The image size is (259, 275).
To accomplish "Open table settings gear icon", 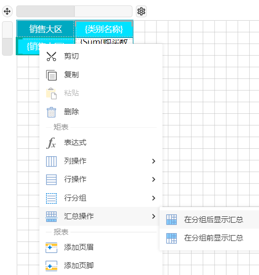I will click(x=141, y=11).
